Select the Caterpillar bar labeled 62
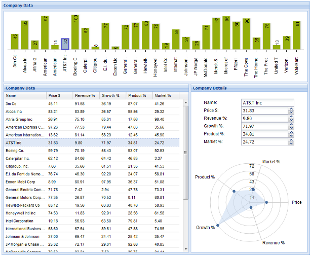This screenshot has height=256, width=311. (85, 39)
